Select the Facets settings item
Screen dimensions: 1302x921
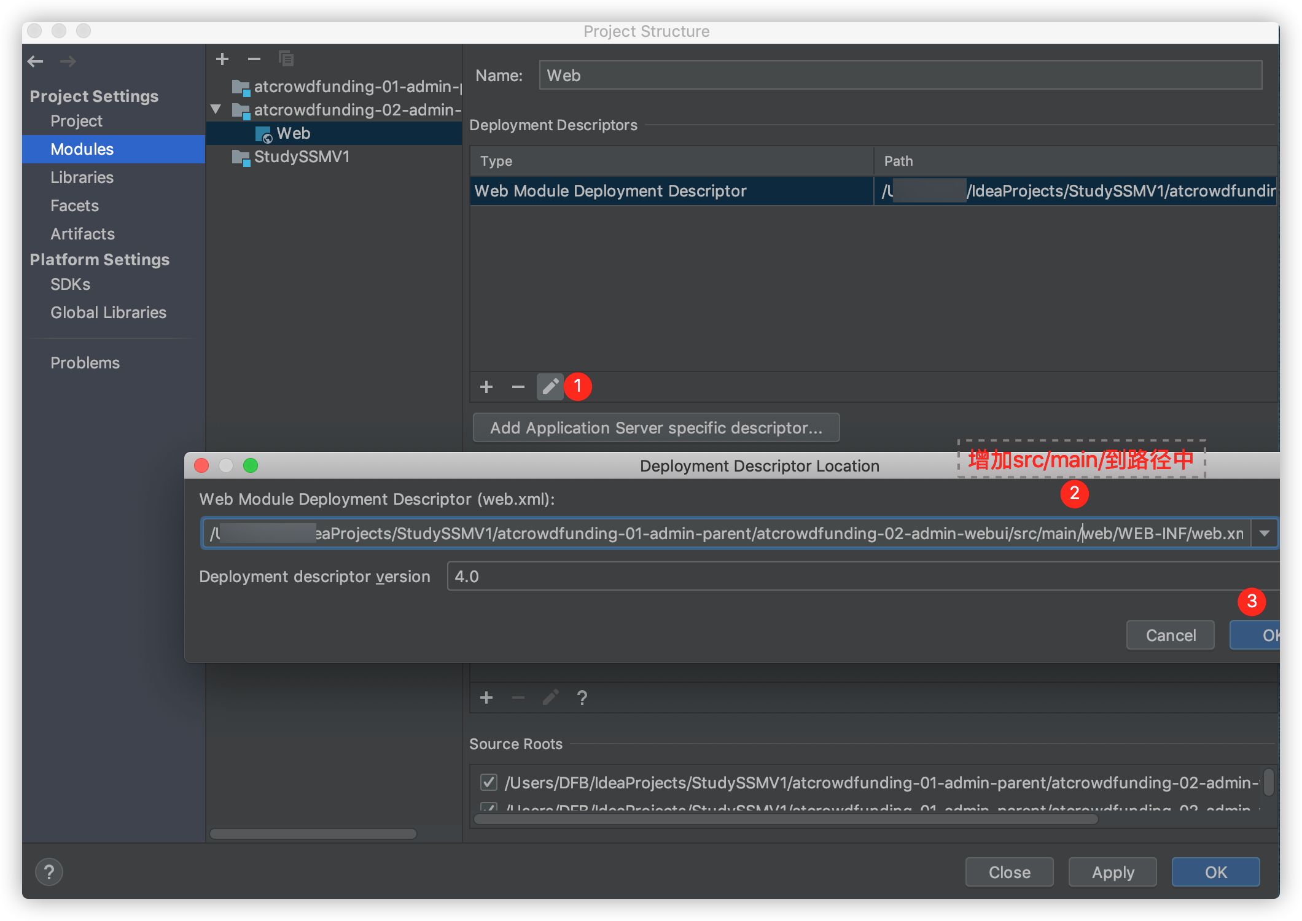tap(74, 206)
